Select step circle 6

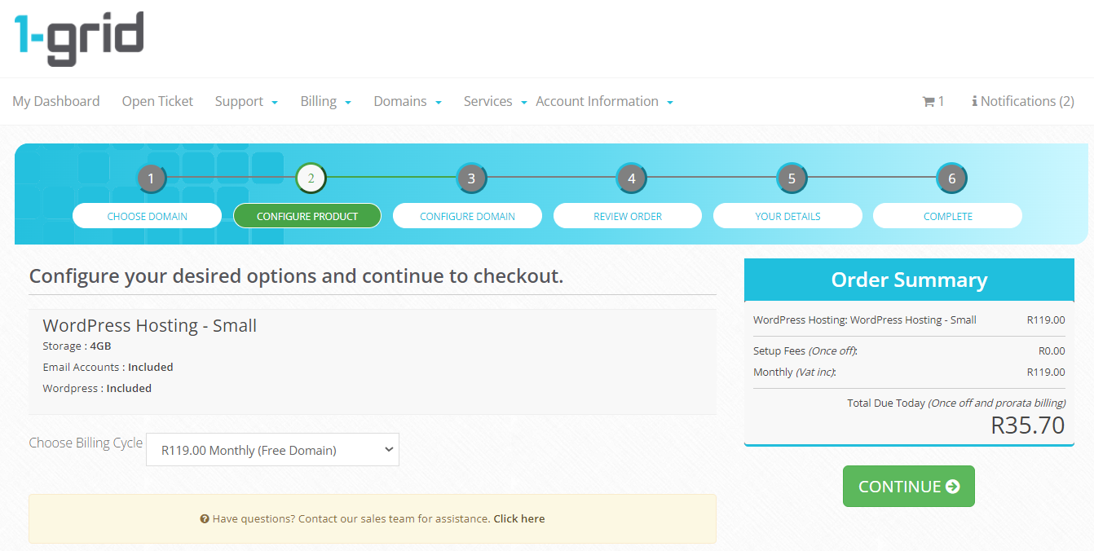(951, 178)
